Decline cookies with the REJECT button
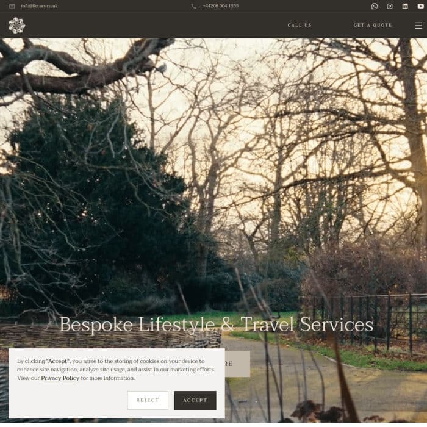Viewport: 427px width, 427px height. click(x=148, y=400)
